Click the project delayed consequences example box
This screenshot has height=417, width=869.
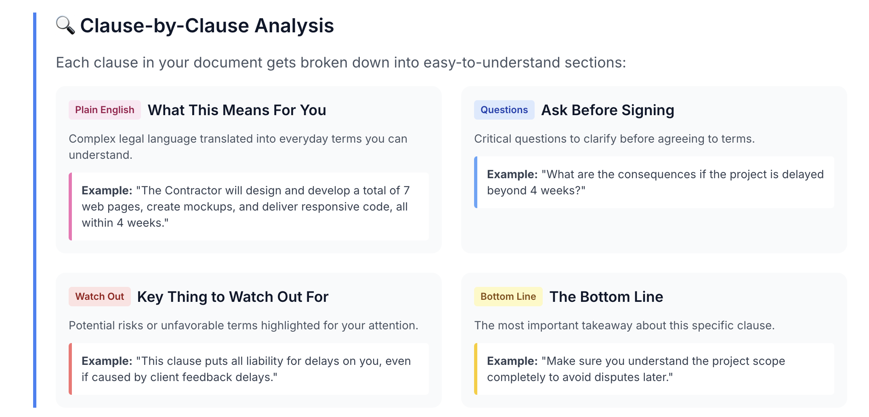[654, 182]
